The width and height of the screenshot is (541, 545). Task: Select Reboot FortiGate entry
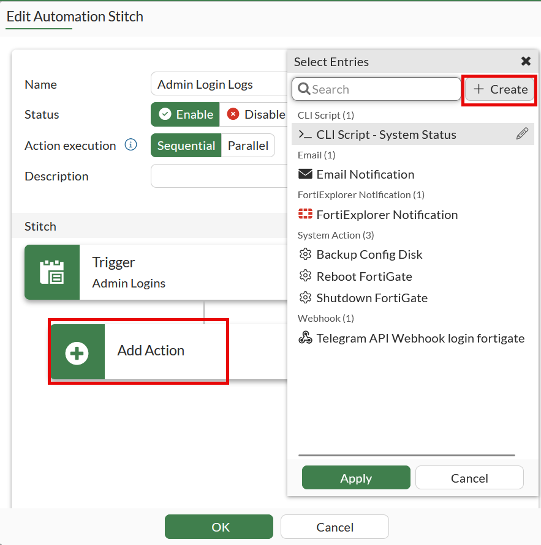[364, 276]
